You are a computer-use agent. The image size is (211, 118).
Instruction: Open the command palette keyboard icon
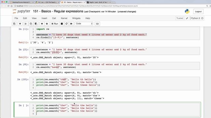point(97,24)
